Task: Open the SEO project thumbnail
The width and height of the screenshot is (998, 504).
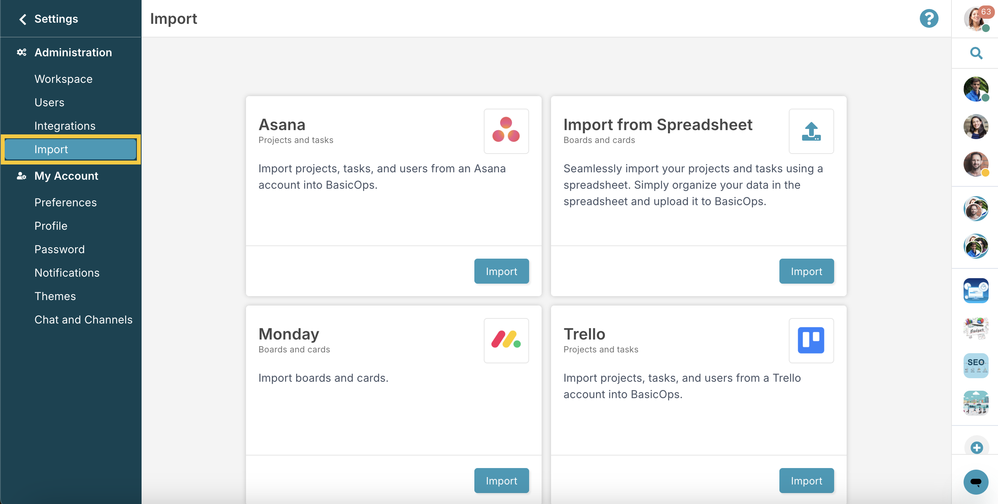Action: [x=976, y=366]
